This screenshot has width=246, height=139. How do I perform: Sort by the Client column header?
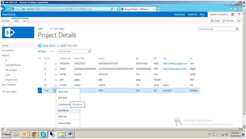coord(101,59)
